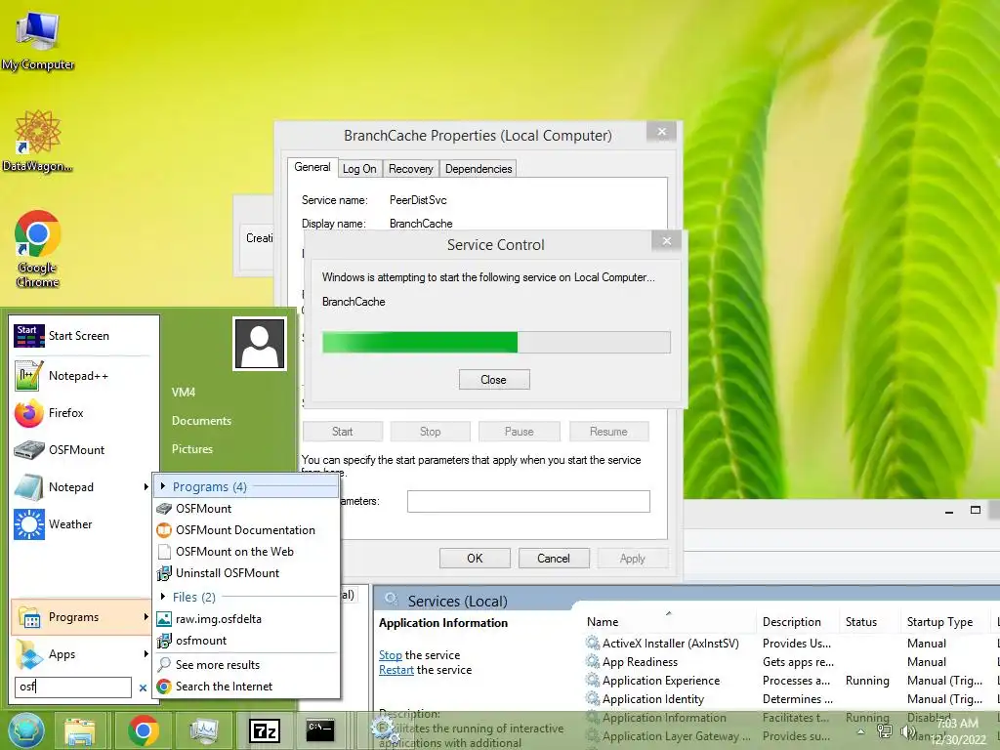Open Chrome from the taskbar

(x=144, y=730)
